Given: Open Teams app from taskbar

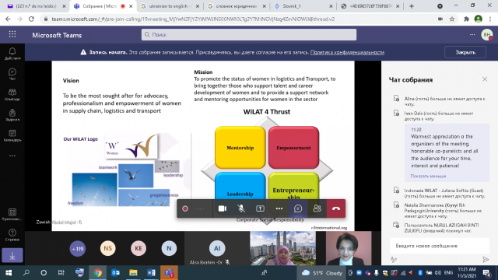Looking at the screenshot, I should pyautogui.click(x=169, y=273).
